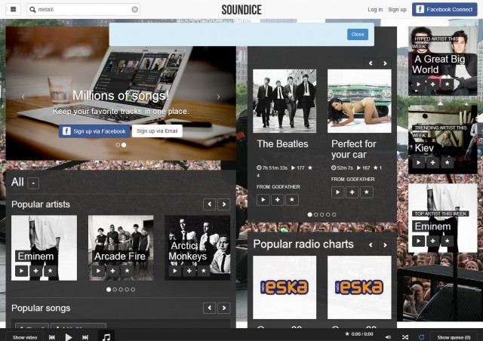Go to next hero banner slide

click(218, 97)
